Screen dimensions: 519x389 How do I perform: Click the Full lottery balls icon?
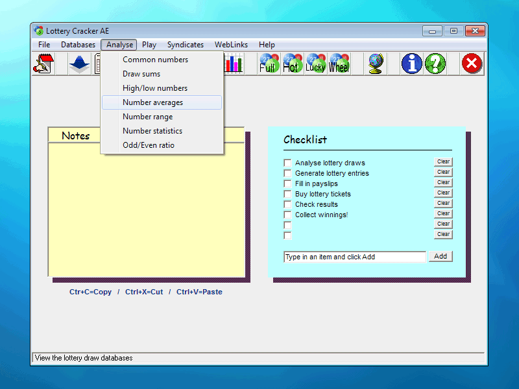(x=269, y=64)
